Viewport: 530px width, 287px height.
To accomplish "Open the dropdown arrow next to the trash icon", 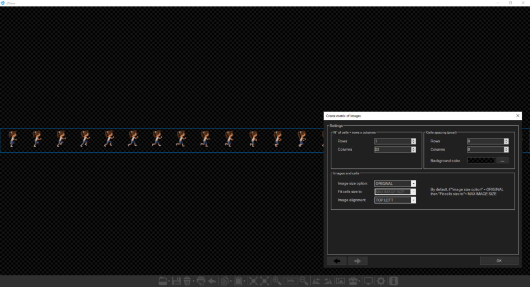I will tap(193, 281).
